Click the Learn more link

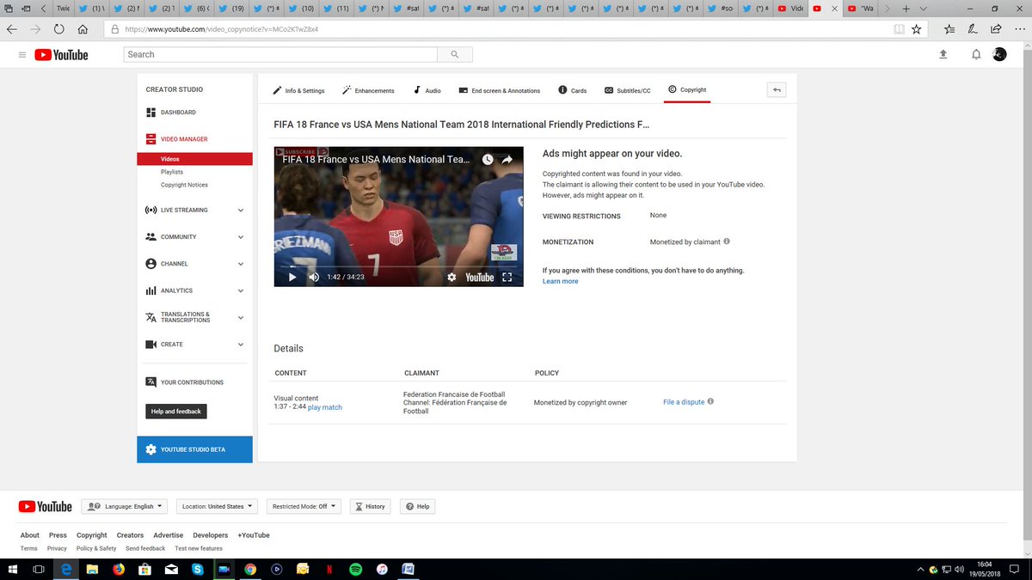point(560,281)
